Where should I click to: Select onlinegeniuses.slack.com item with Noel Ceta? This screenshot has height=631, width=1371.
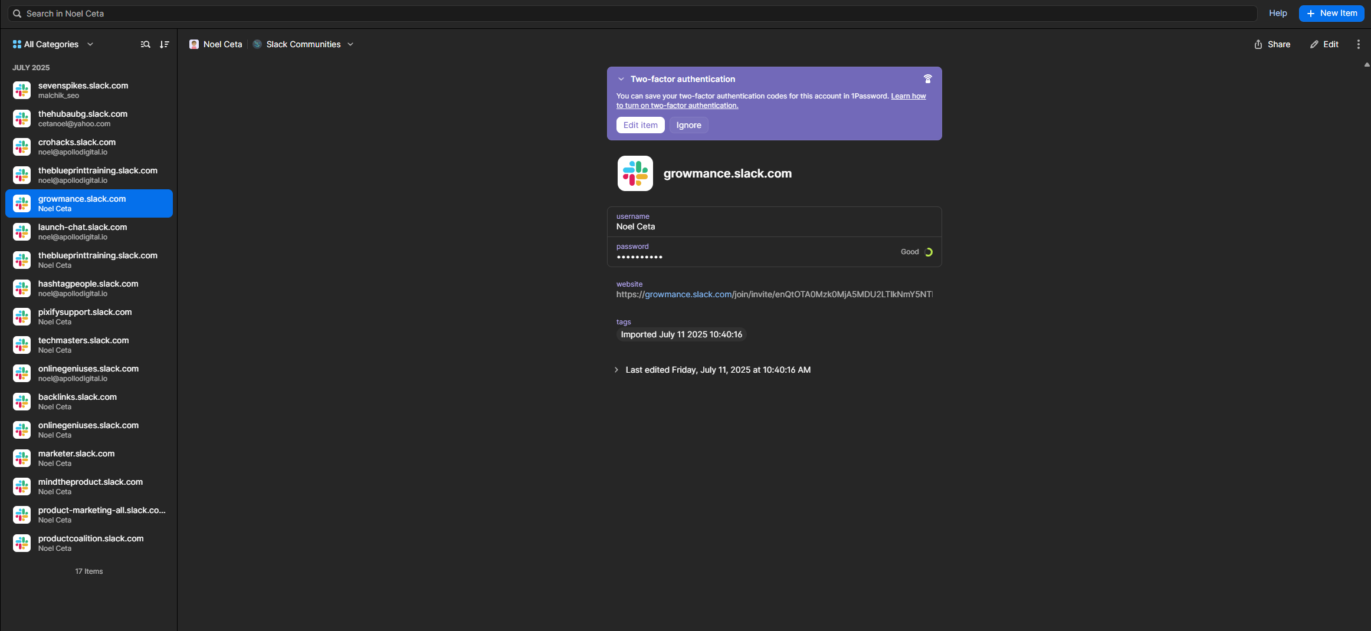coord(89,430)
